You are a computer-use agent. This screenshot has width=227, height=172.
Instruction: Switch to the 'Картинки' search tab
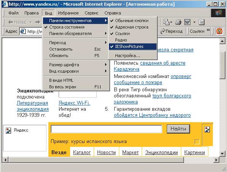195,152
